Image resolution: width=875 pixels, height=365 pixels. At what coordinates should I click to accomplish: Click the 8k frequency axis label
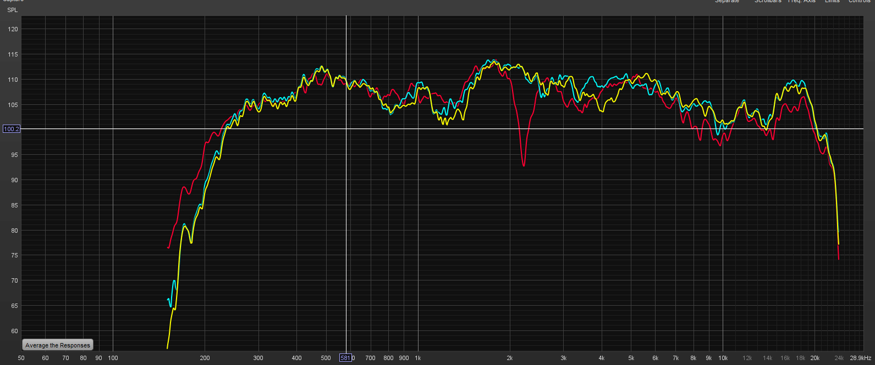click(x=694, y=358)
